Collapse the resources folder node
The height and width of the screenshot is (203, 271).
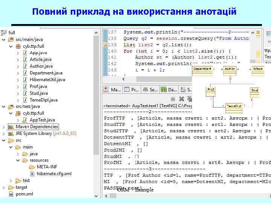pyautogui.click(x=18, y=161)
